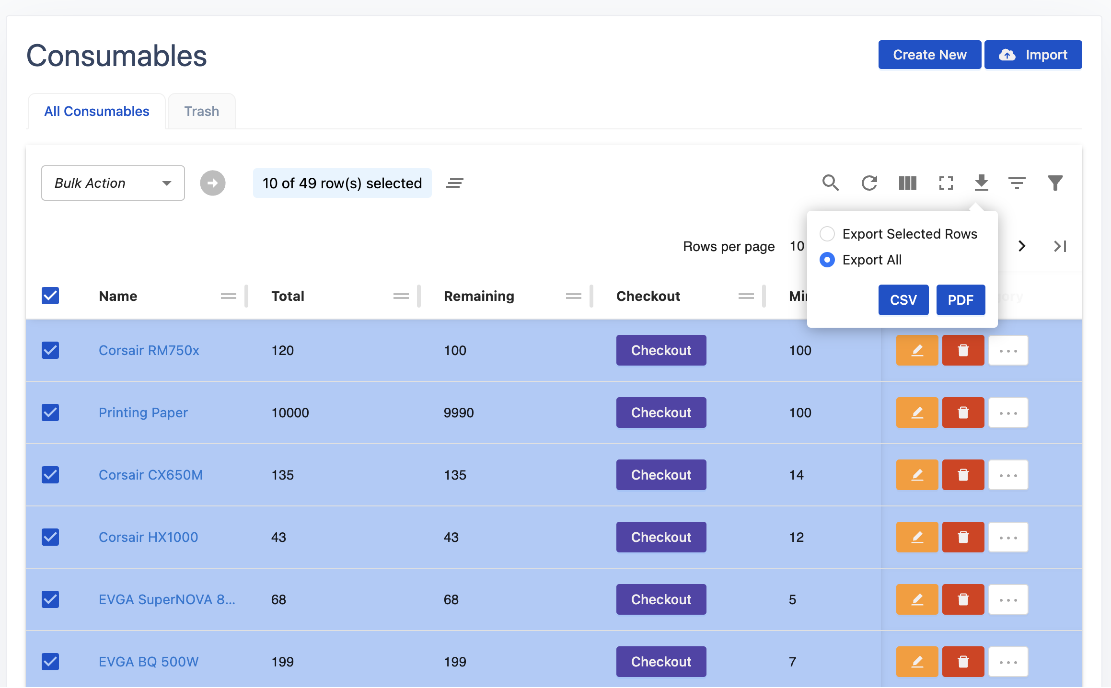The height and width of the screenshot is (688, 1111).
Task: Open the EVGA BQ 500W link
Action: [149, 662]
